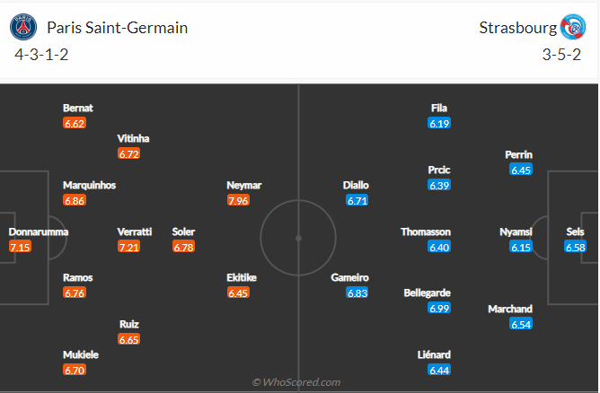Click Bellegarde's 6.99 rating badge
Screen dimensions: 600x393
pyautogui.click(x=439, y=308)
